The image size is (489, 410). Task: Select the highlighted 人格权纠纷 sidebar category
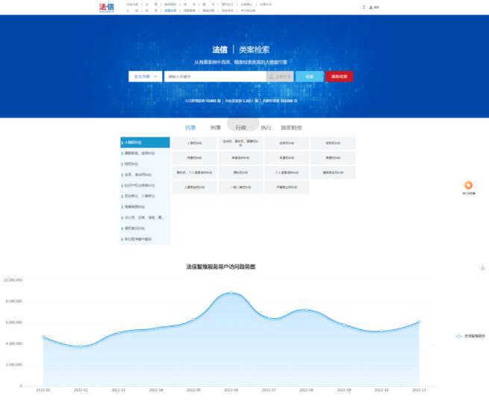(x=146, y=143)
